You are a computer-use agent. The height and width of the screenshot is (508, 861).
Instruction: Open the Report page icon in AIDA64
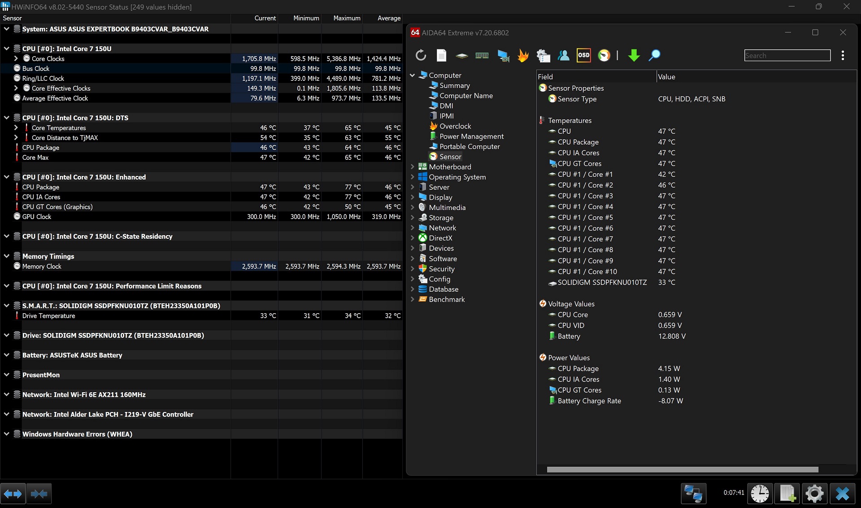coord(441,55)
